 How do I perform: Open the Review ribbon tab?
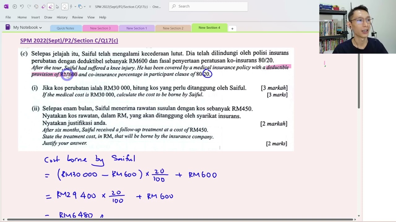pyautogui.click(x=78, y=17)
